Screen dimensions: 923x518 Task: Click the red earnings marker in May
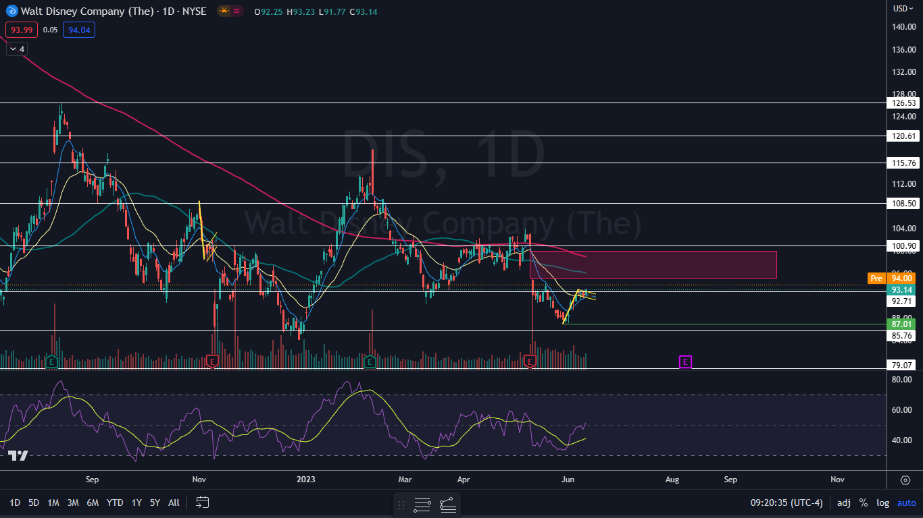click(x=530, y=362)
